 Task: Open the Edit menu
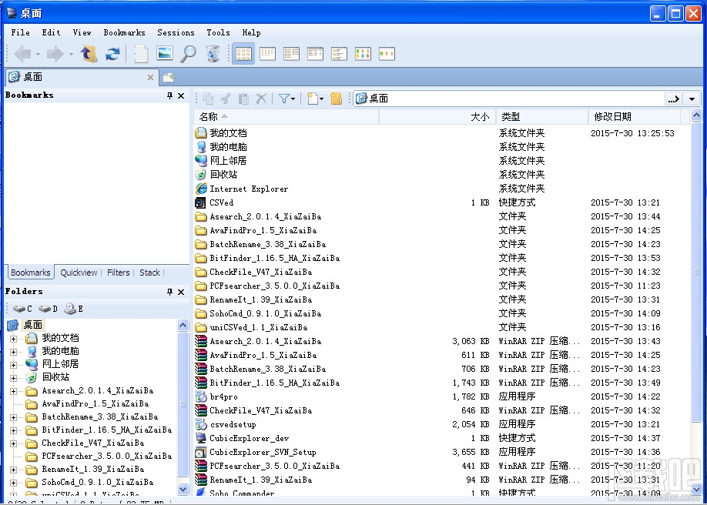tap(51, 32)
